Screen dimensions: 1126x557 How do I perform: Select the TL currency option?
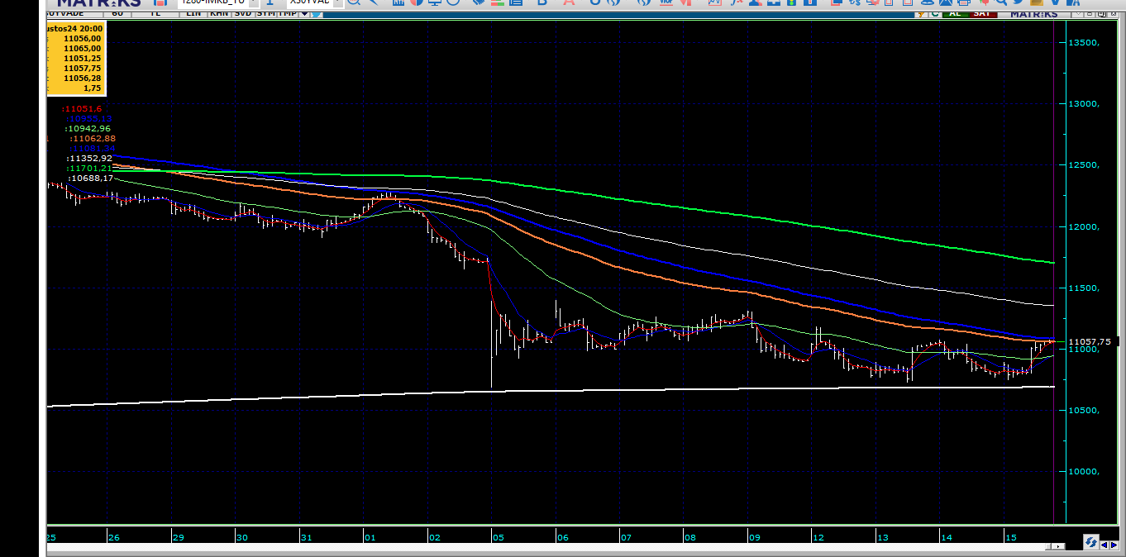pos(155,13)
